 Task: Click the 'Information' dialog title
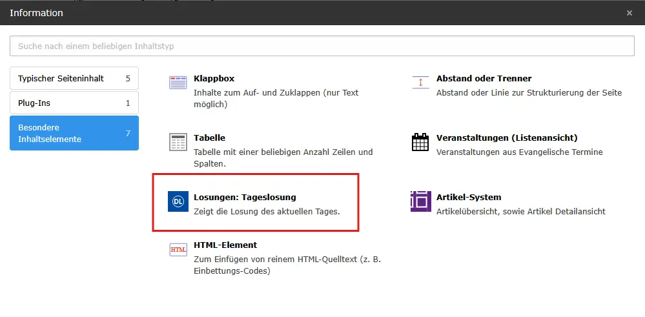coord(36,13)
